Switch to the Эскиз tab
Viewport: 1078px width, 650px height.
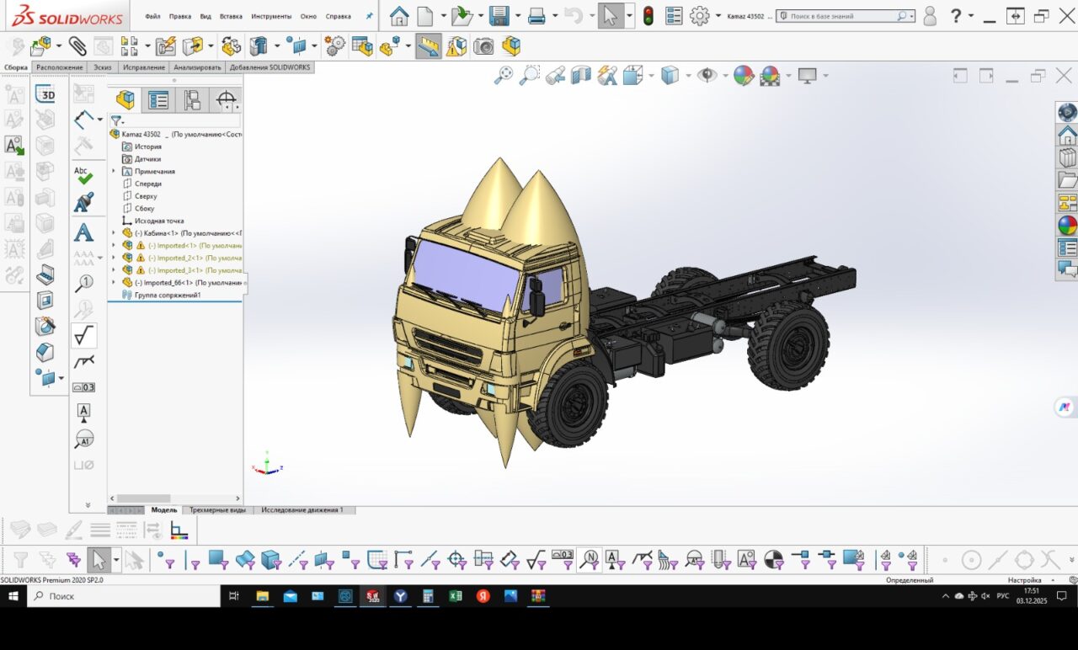[x=102, y=67]
